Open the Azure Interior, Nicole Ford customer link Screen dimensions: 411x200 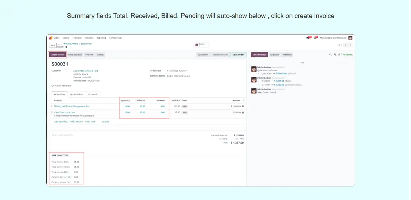86,71
